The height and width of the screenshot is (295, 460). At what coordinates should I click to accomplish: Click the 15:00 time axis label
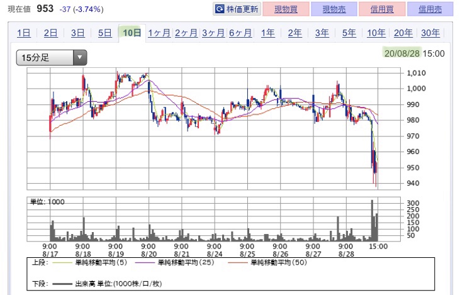tap(378, 247)
